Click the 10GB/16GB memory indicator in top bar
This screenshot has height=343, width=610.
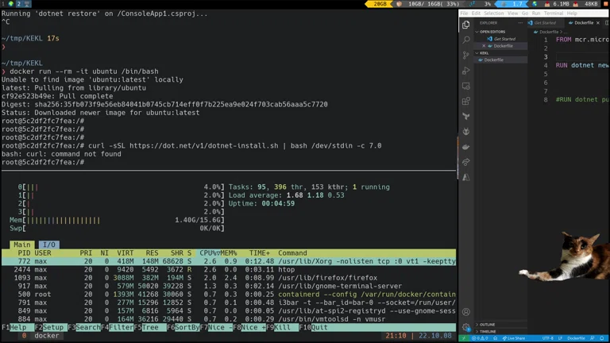434,4
